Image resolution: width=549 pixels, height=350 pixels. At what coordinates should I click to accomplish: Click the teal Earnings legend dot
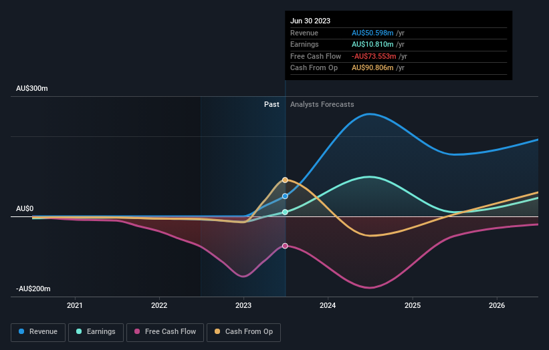pos(79,331)
